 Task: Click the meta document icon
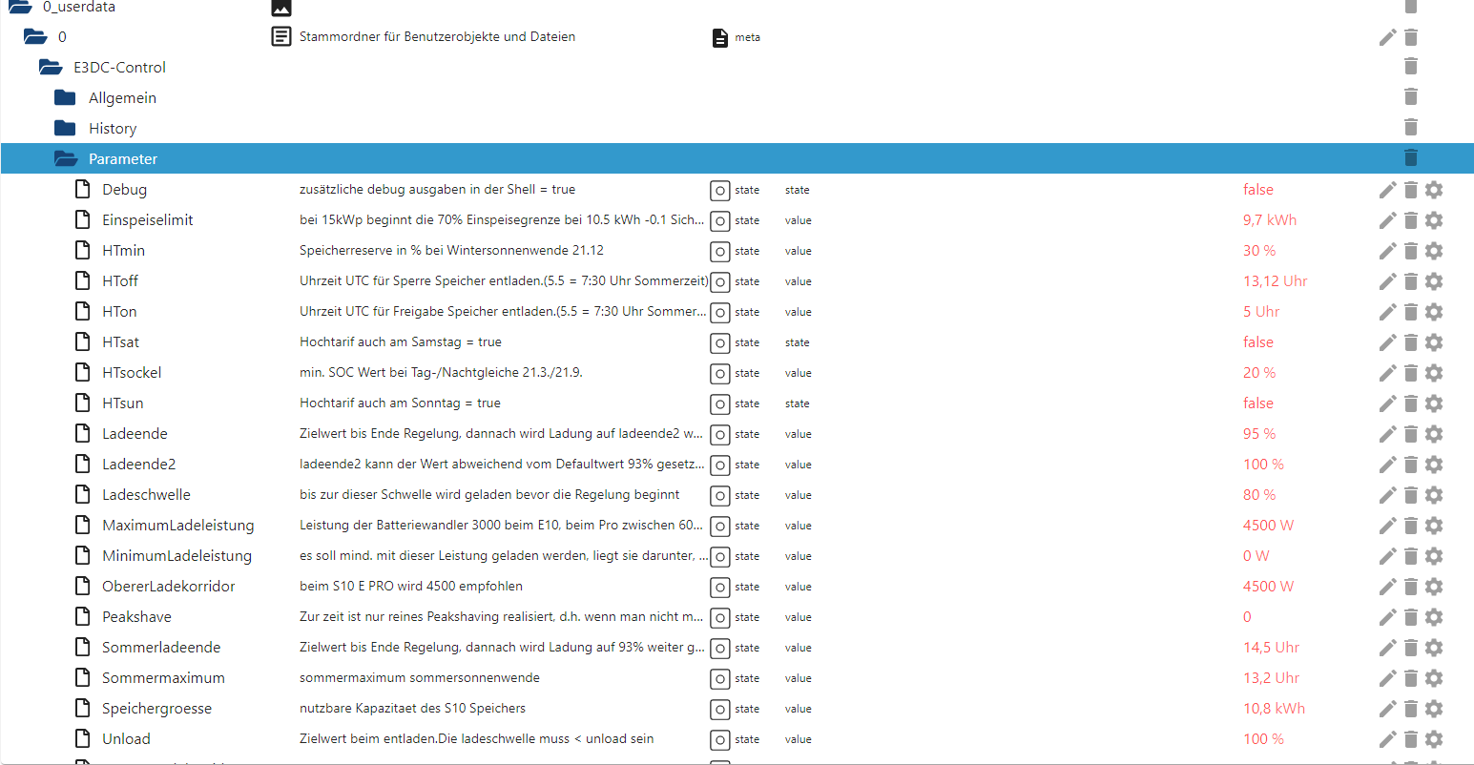coord(720,38)
